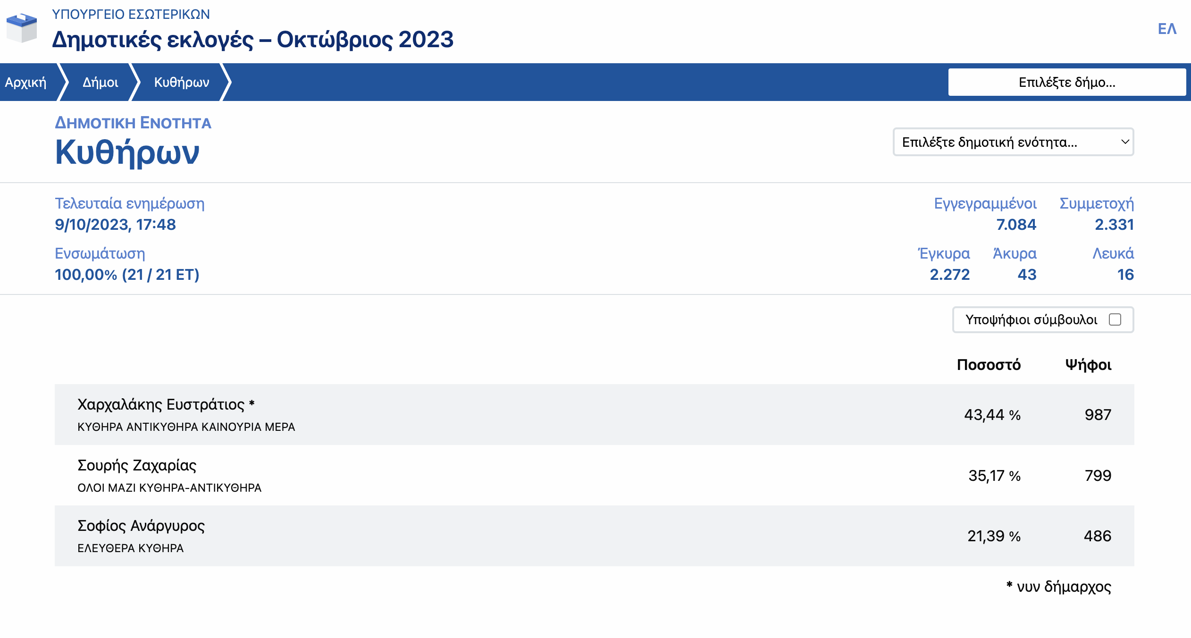Click dropdown chevron arrow of ενότητα selector
1191x638 pixels.
[1125, 142]
